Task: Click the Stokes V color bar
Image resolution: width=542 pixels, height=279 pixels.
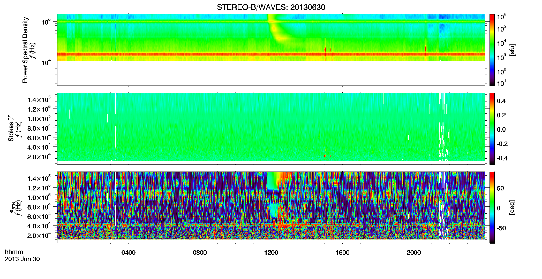Action: (x=492, y=129)
